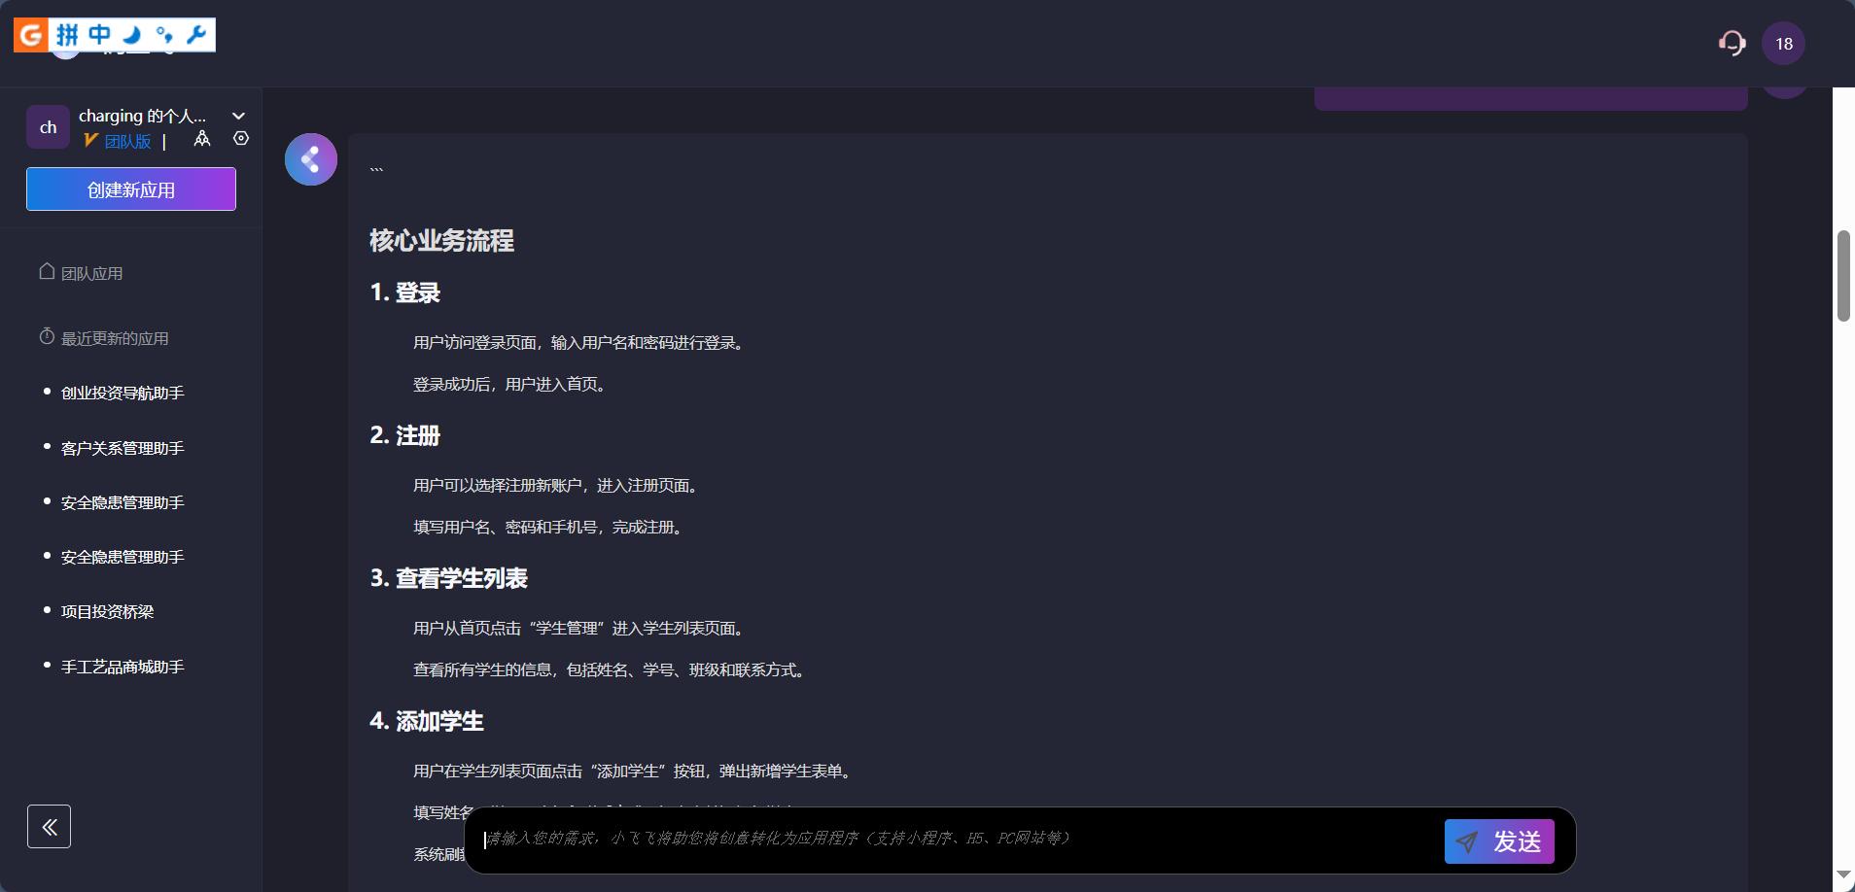
Task: Click the 2. 注册 heading
Action: (405, 435)
